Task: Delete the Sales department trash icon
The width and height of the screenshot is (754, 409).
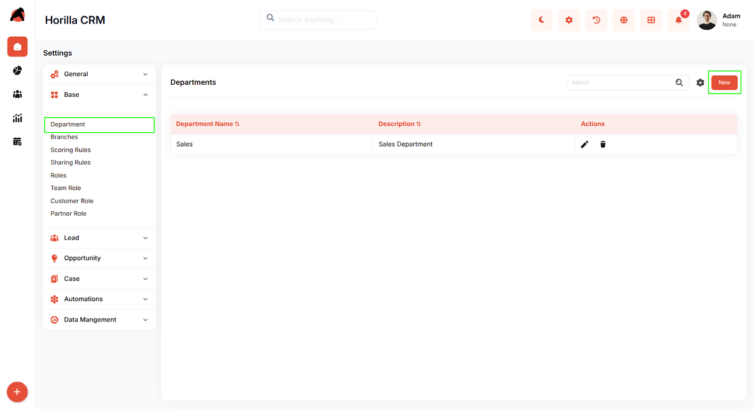Action: (x=603, y=144)
